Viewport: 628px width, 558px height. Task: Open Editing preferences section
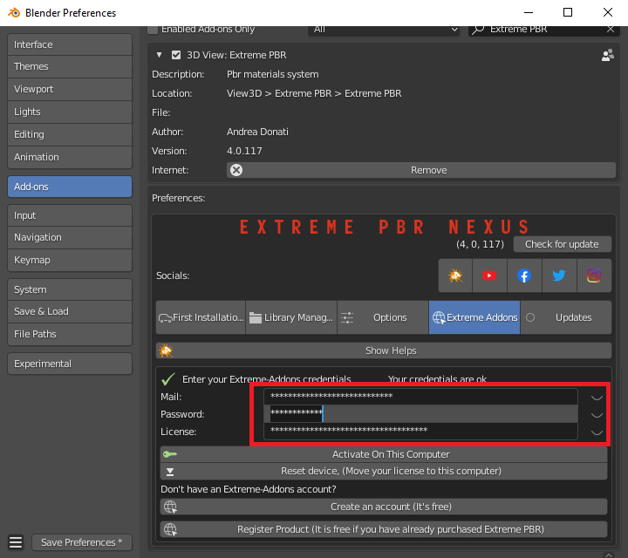pyautogui.click(x=70, y=134)
